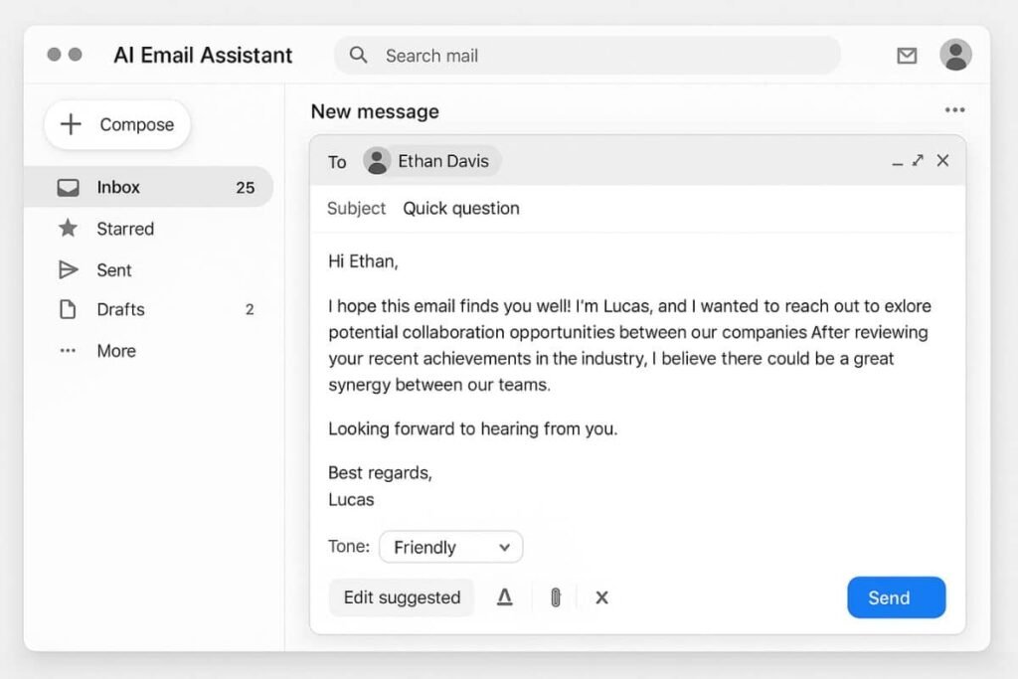Open the Tone dropdown set to Friendly
Screen dimensions: 1018x679
pyautogui.click(x=451, y=547)
